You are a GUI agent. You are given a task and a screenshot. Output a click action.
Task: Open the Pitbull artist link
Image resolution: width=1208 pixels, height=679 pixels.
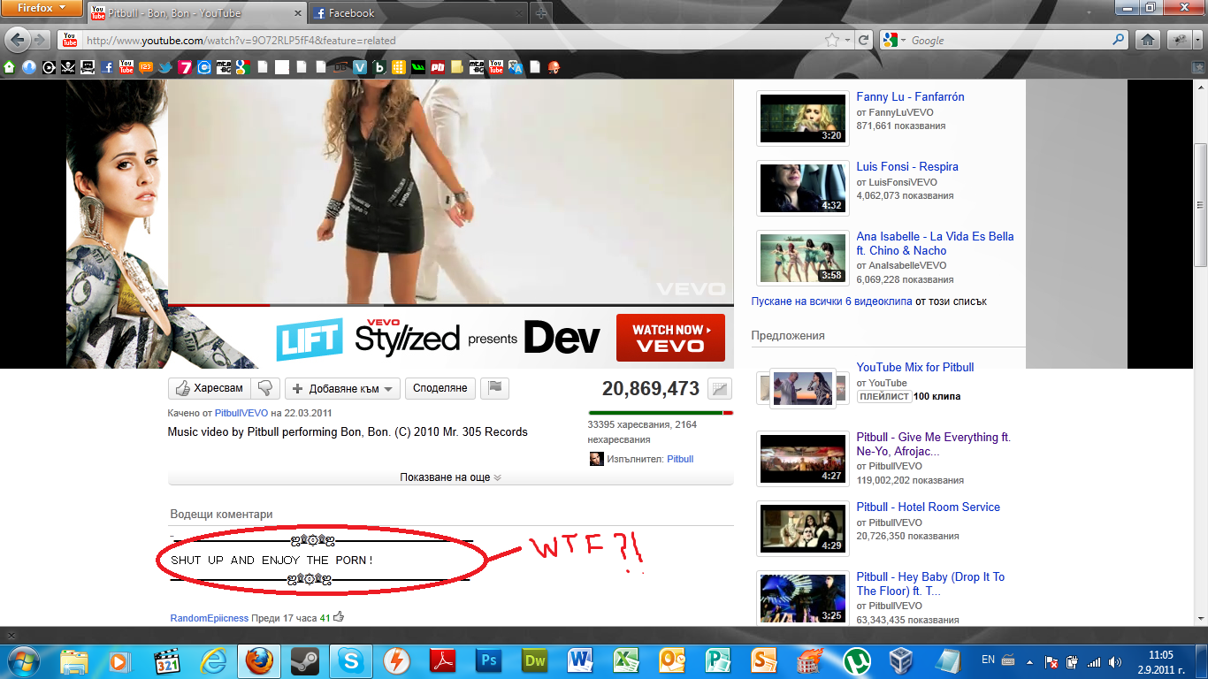tap(680, 459)
